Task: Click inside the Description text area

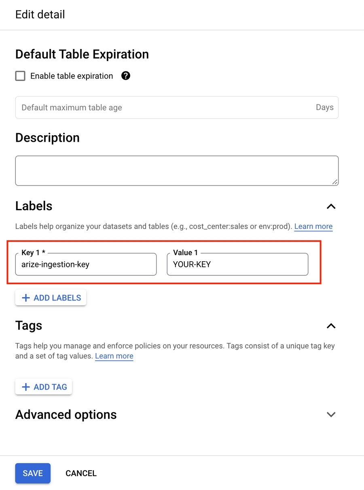Action: coord(176,170)
